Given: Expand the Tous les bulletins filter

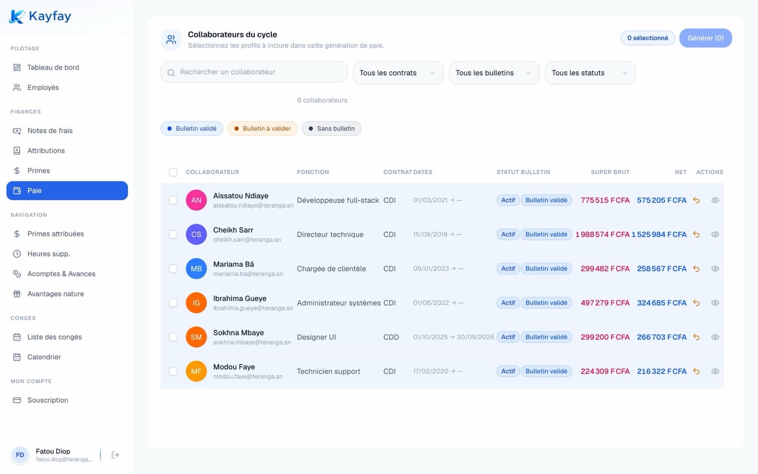Looking at the screenshot, I should click(x=494, y=73).
